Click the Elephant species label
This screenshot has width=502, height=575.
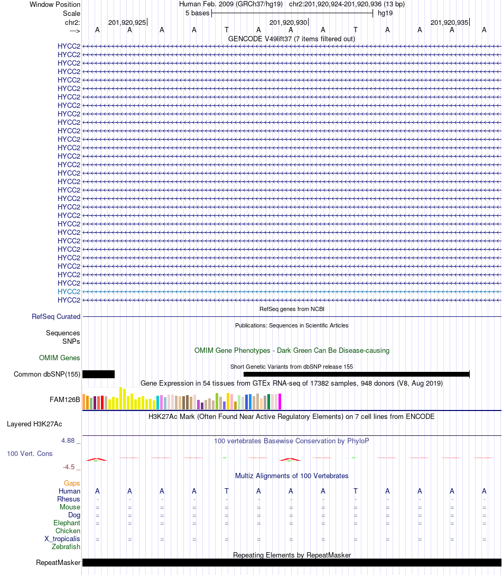[x=67, y=523]
